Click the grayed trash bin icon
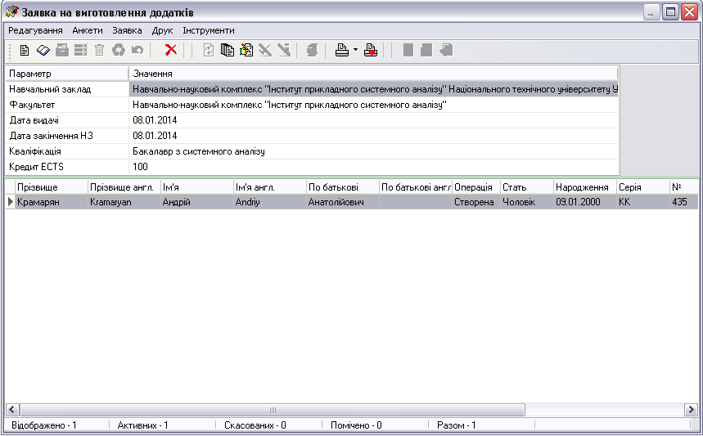Screen dimensions: 703x436 100,50
